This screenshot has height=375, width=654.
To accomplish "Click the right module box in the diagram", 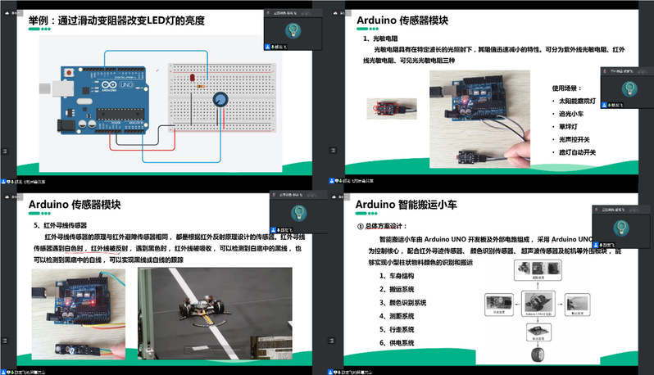I will point(577,305).
